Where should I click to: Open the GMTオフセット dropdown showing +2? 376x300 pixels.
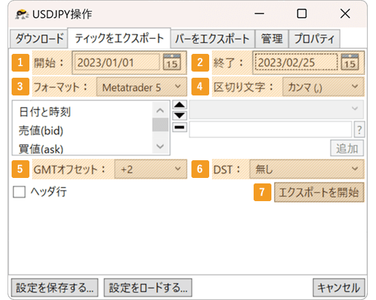[x=150, y=169]
